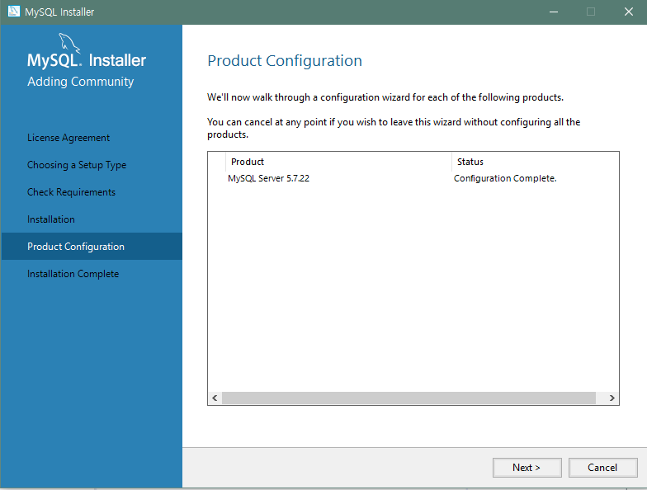This screenshot has width=647, height=490.
Task: Close the MySQL Installer window
Action: click(x=629, y=12)
